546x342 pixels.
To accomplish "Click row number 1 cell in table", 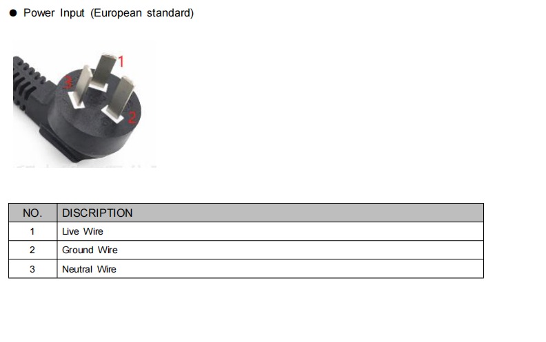I will tap(32, 231).
